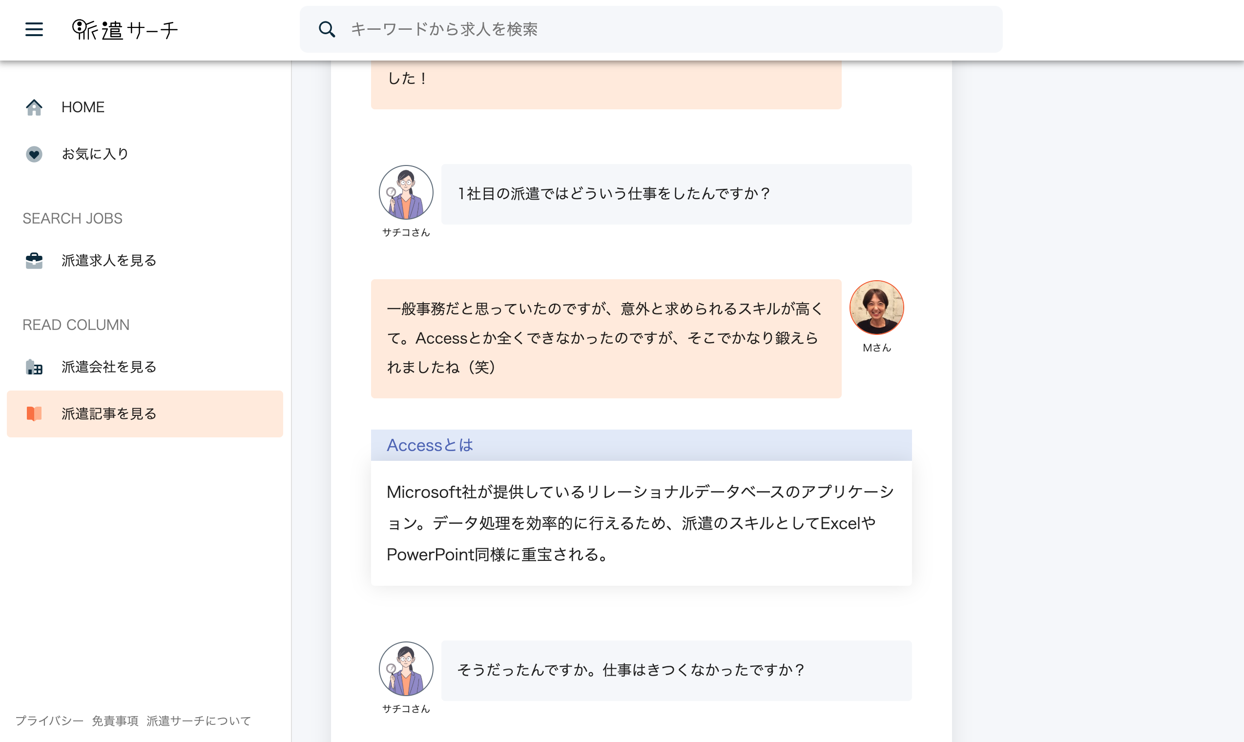Image resolution: width=1244 pixels, height=742 pixels.
Task: Click the building company icon
Action: tap(34, 367)
